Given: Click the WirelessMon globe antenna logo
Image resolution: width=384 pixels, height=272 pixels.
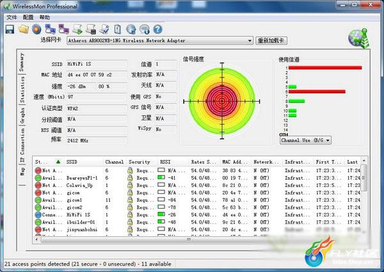Looking at the screenshot, I should coord(359,38).
